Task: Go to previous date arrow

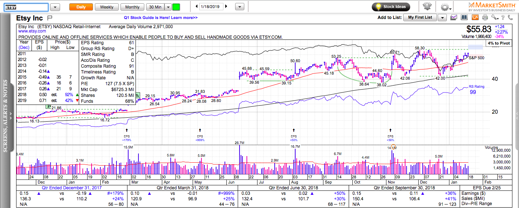Action: click(197, 7)
